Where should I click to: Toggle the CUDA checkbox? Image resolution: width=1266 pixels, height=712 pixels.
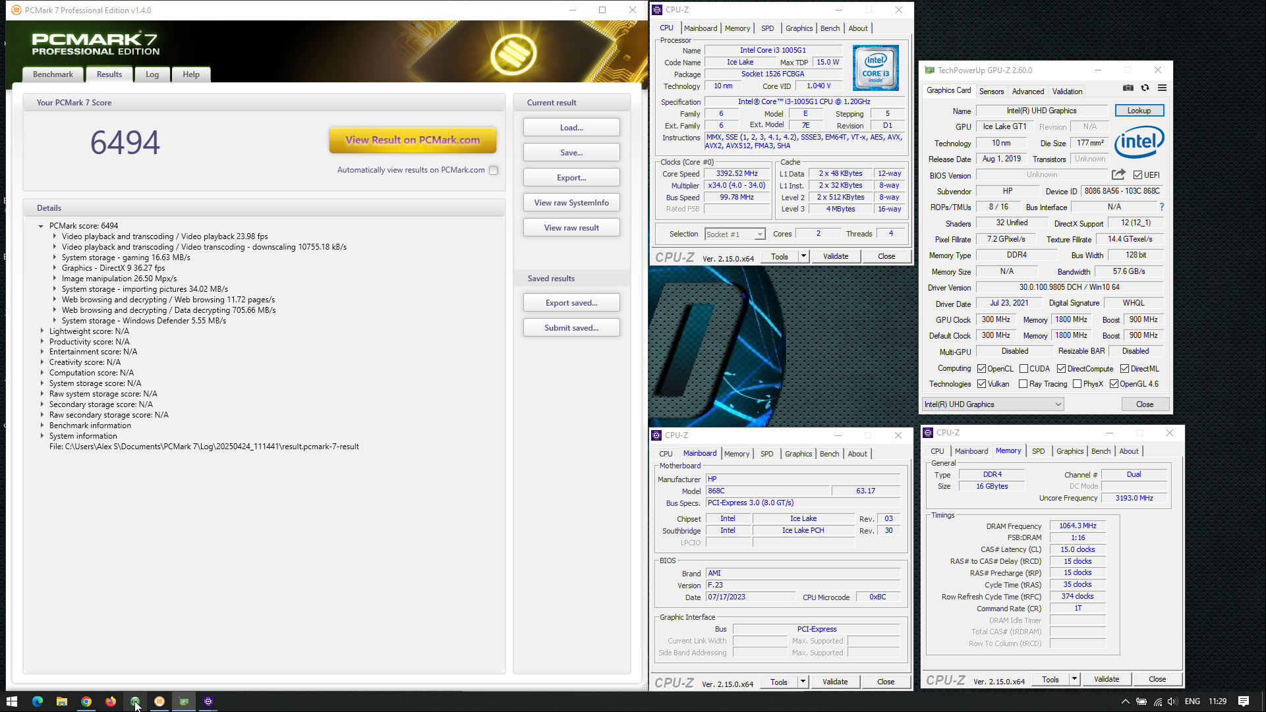point(1023,369)
